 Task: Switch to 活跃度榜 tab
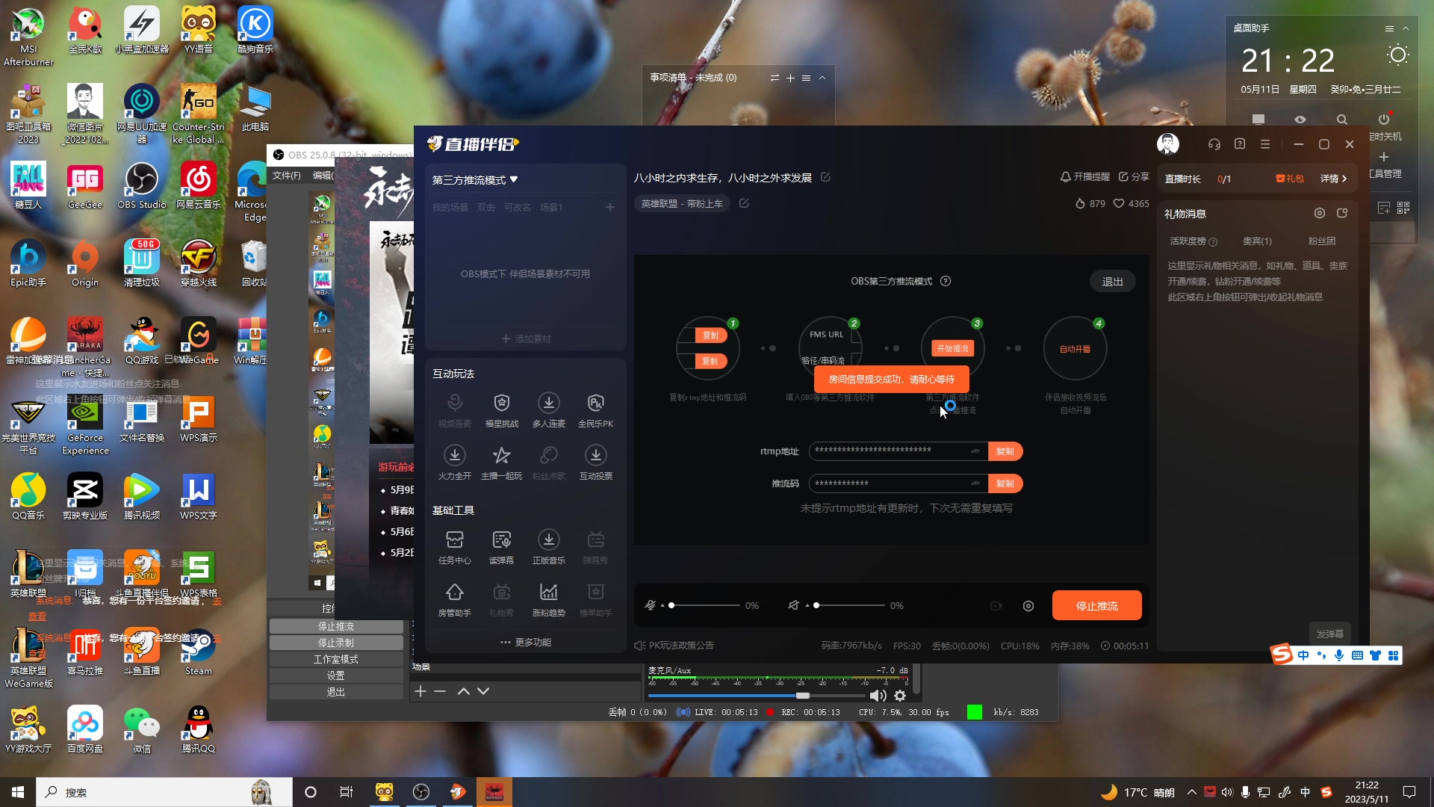(x=1193, y=241)
